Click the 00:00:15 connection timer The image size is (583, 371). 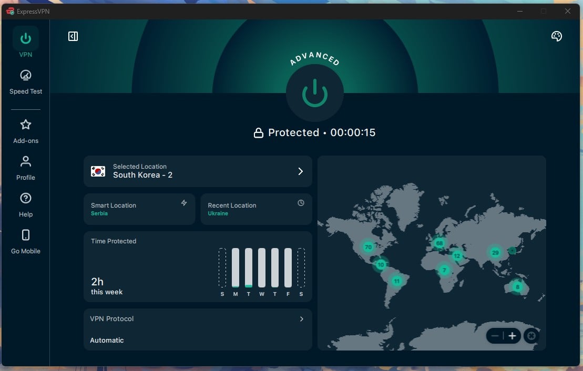point(353,133)
